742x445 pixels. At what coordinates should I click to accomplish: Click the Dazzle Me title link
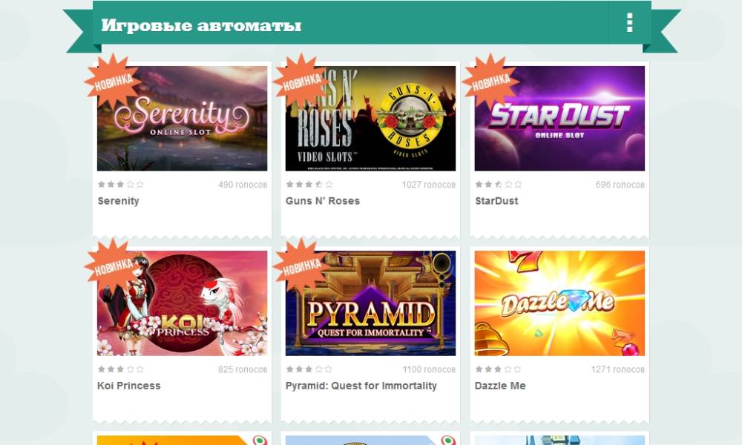point(499,386)
